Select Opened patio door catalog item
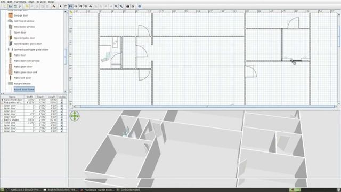Image resolution: width=341 pixels, height=192 pixels. [25, 38]
